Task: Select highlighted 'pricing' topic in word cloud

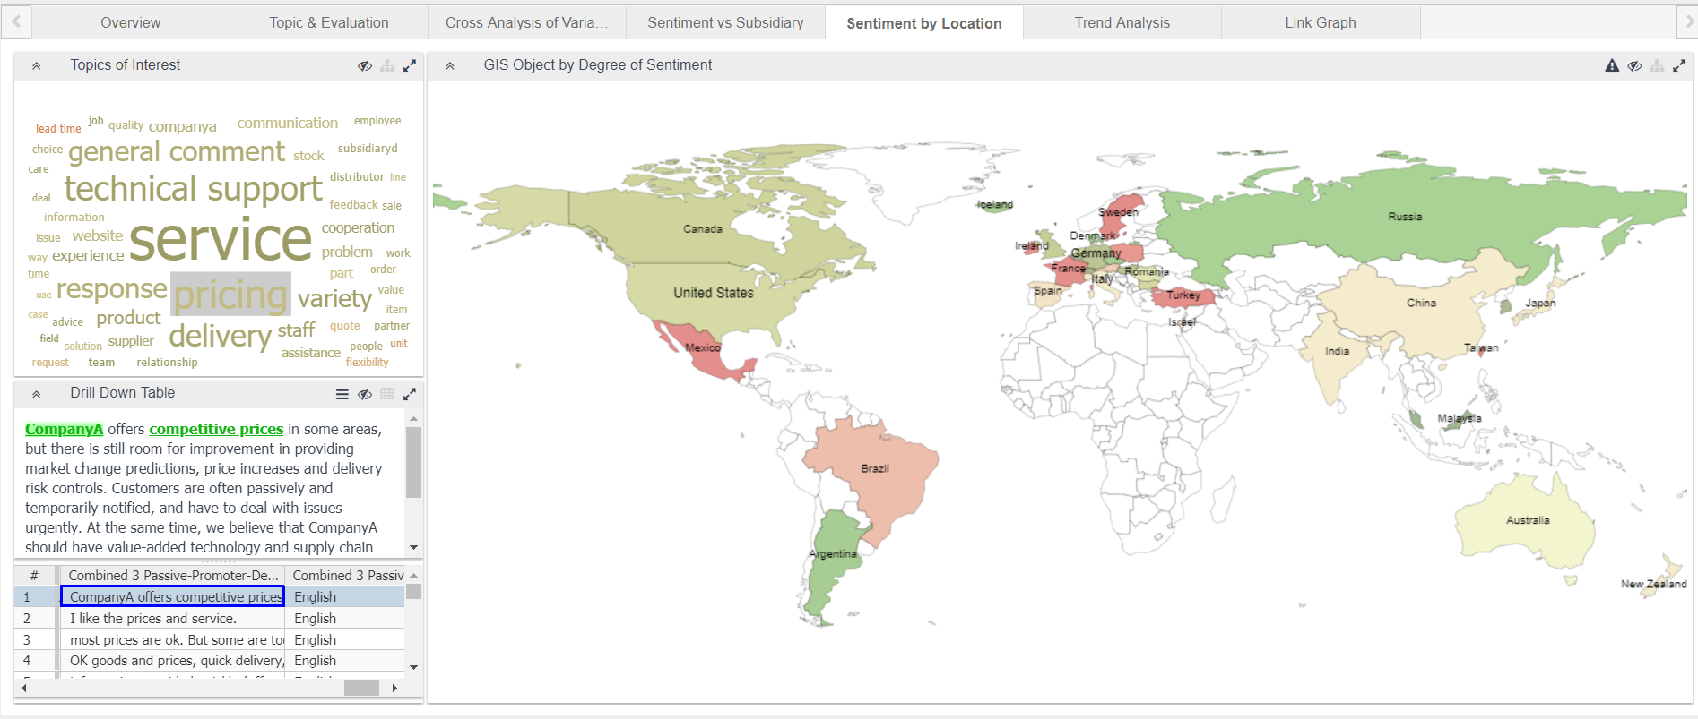Action: 230,295
